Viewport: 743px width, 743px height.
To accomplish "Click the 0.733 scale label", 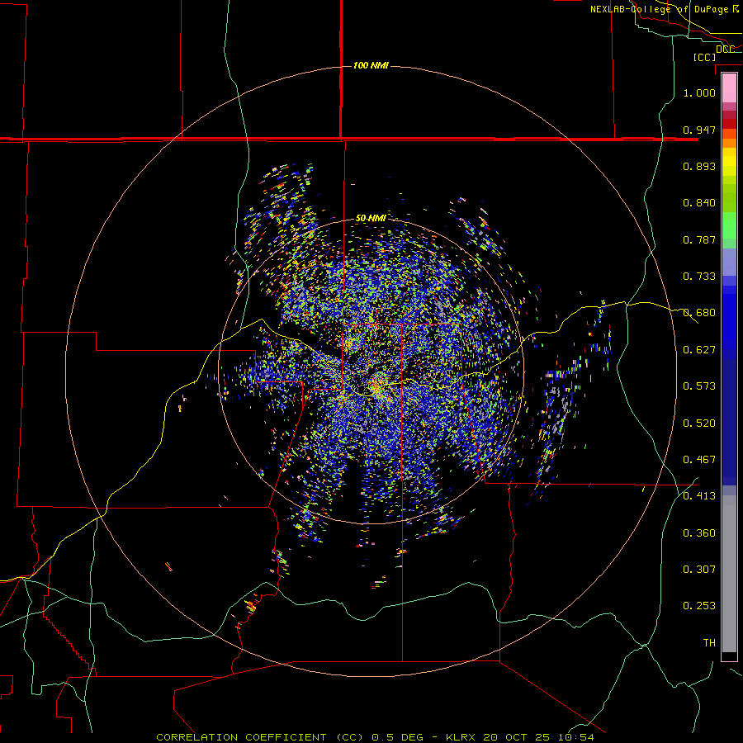I will (x=699, y=277).
